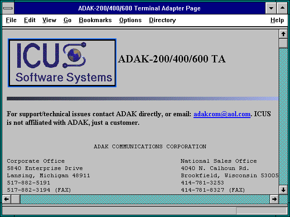Viewport: 290px width, 217px height.
Task: Open the Bookmarks menu
Action: pyautogui.click(x=95, y=20)
